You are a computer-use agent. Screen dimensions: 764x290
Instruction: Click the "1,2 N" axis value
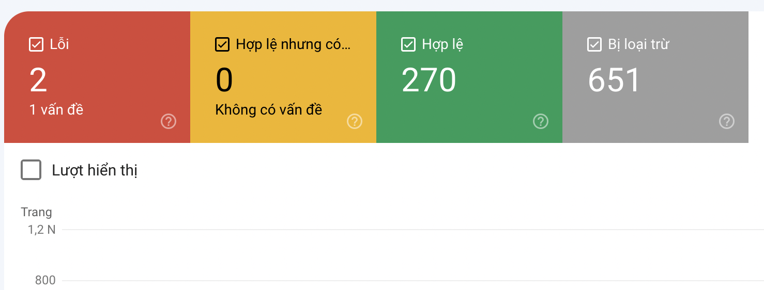point(42,230)
